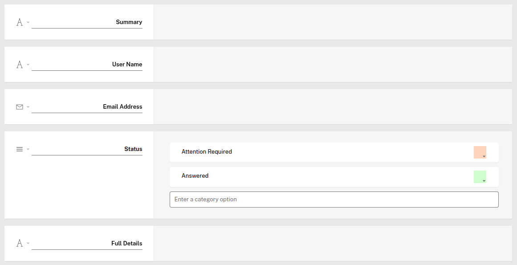This screenshot has width=517, height=265.
Task: Edit the Full Details field label
Action: tap(87, 244)
